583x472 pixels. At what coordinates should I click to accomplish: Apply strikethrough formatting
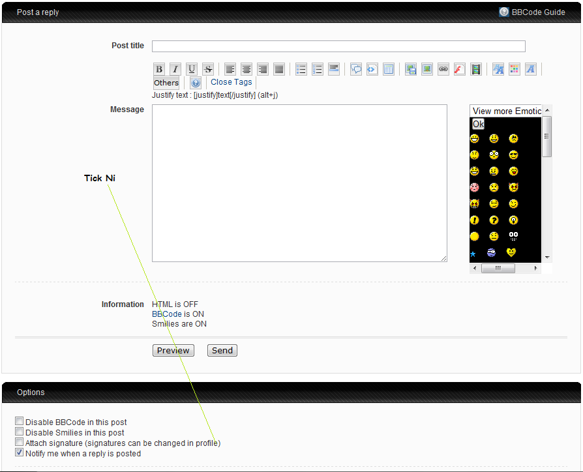pos(208,69)
